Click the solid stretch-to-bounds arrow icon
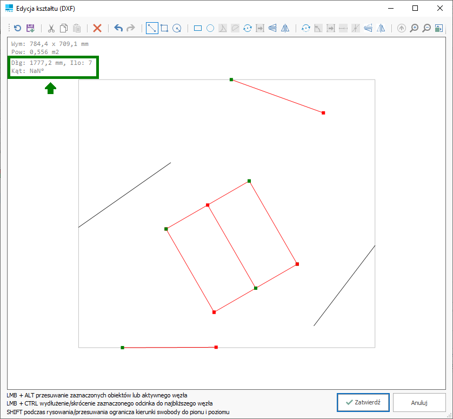 point(260,28)
